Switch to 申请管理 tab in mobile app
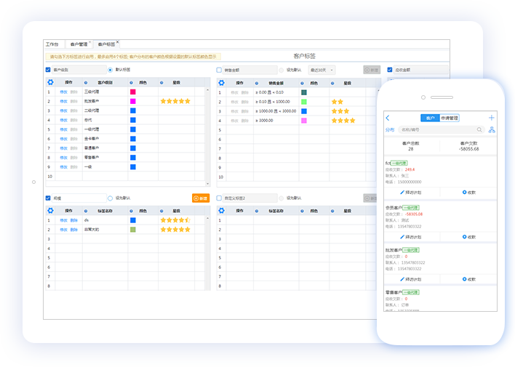Screen dimensions: 515x367 (450, 118)
